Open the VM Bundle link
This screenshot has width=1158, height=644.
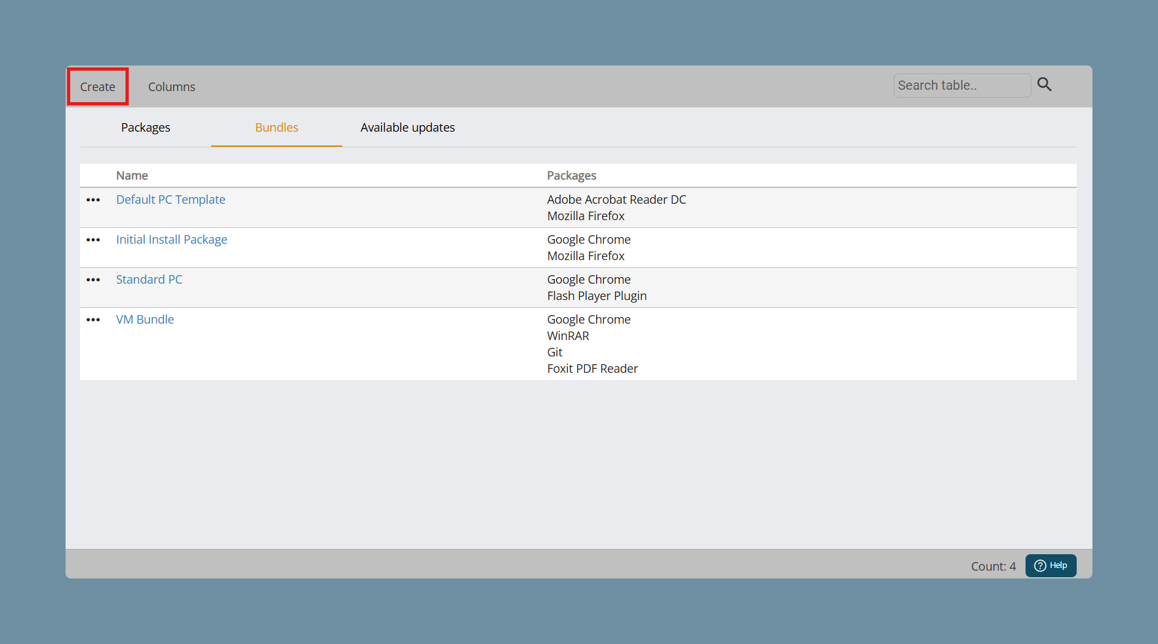pyautogui.click(x=145, y=319)
